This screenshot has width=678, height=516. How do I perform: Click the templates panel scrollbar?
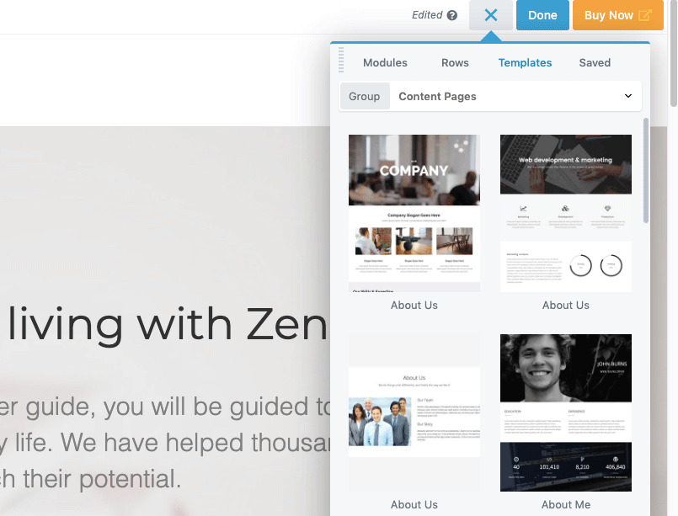(646, 170)
